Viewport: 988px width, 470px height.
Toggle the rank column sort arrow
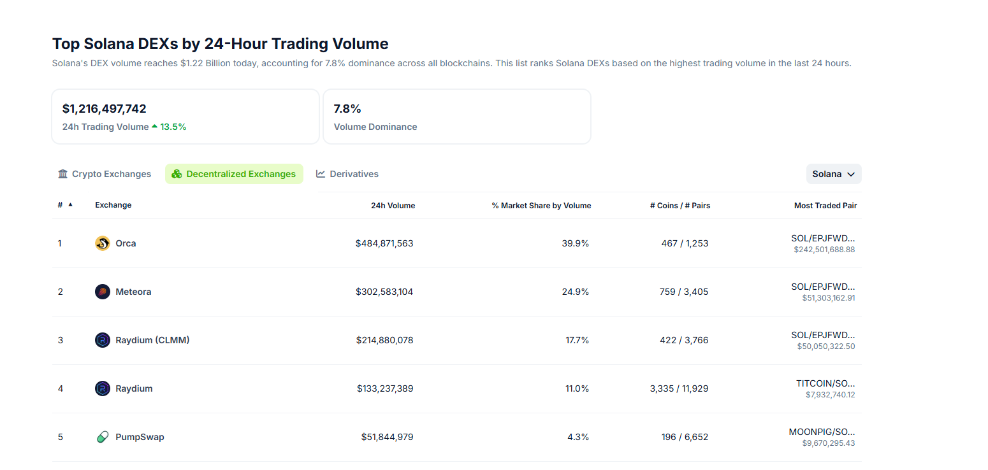coord(70,205)
